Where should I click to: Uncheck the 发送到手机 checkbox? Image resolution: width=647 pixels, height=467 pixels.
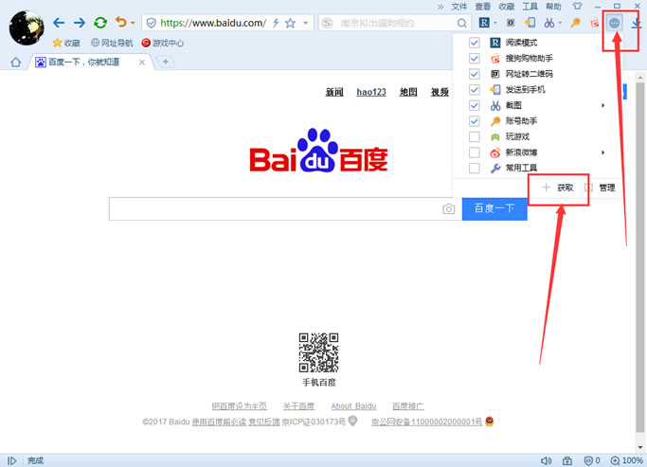pyautogui.click(x=474, y=90)
